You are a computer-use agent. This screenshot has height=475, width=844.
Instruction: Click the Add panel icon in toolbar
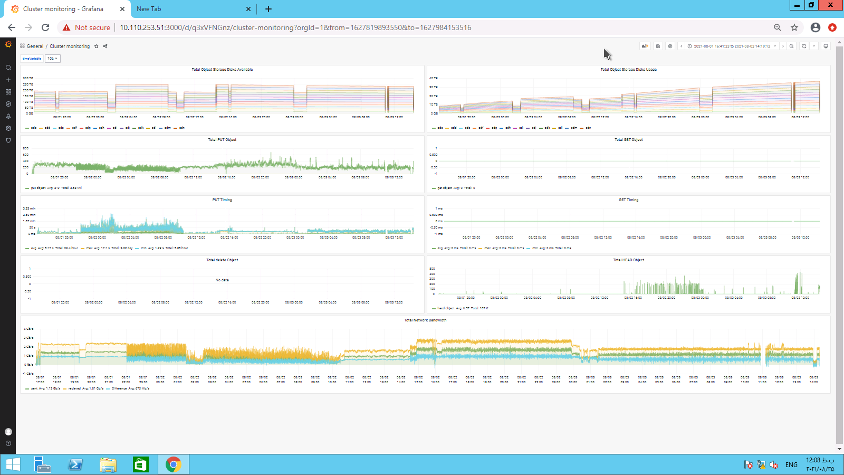coord(645,46)
